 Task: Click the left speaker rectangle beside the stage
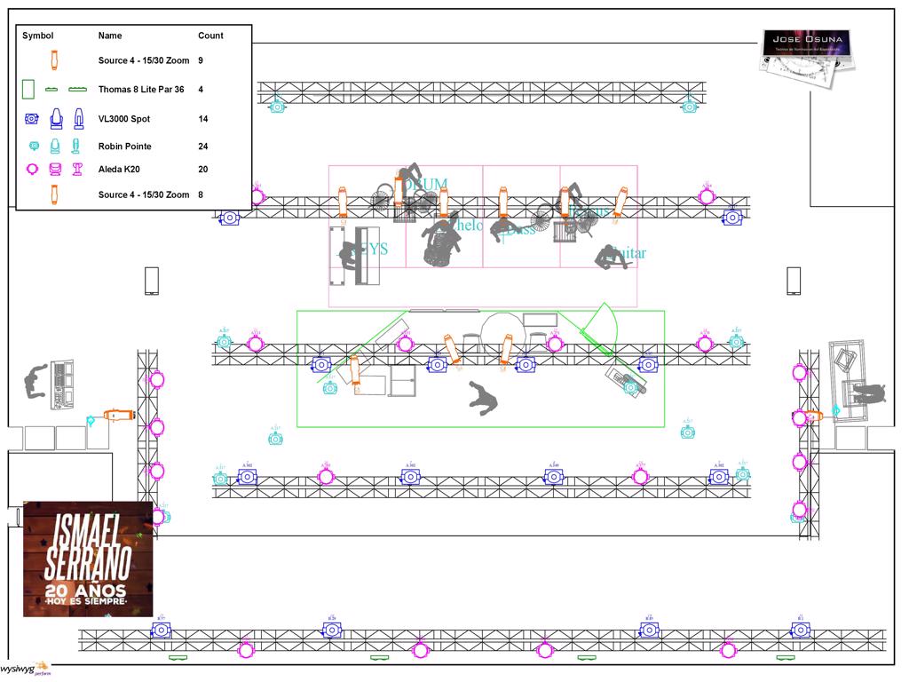(152, 281)
